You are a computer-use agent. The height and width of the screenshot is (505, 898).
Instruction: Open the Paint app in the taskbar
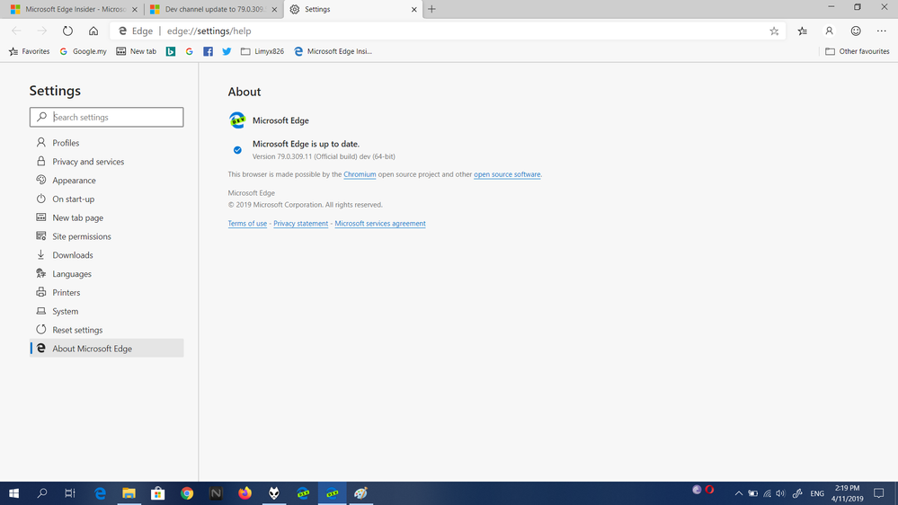pyautogui.click(x=360, y=493)
